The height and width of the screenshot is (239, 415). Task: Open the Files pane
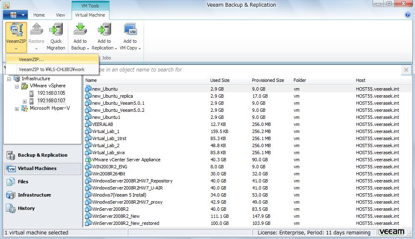point(42,182)
